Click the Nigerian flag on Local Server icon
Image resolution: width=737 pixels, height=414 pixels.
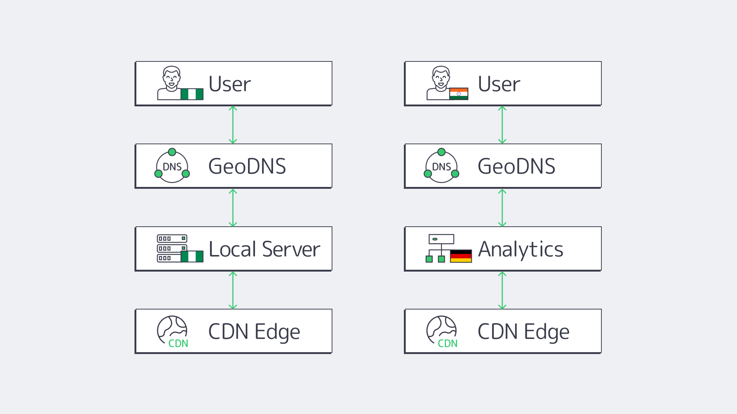[x=192, y=256]
